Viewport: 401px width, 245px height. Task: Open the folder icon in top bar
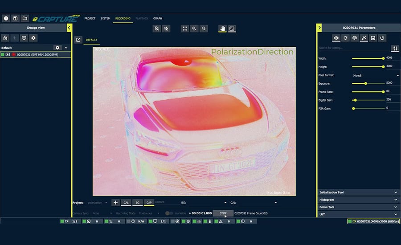pos(25,18)
